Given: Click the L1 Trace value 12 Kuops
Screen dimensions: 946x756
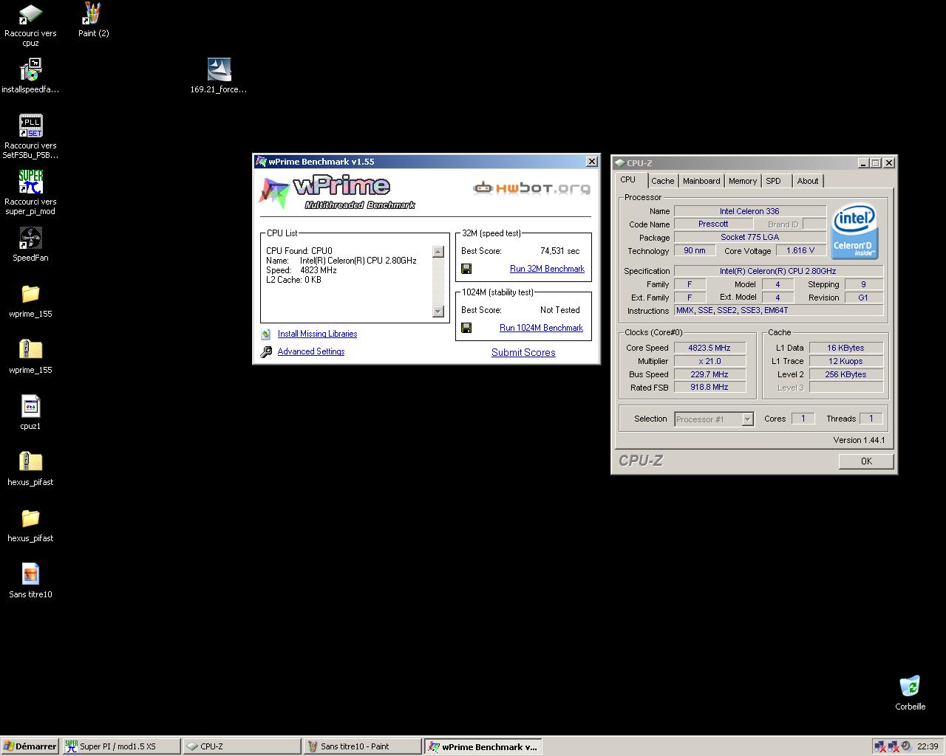Looking at the screenshot, I should 845,361.
